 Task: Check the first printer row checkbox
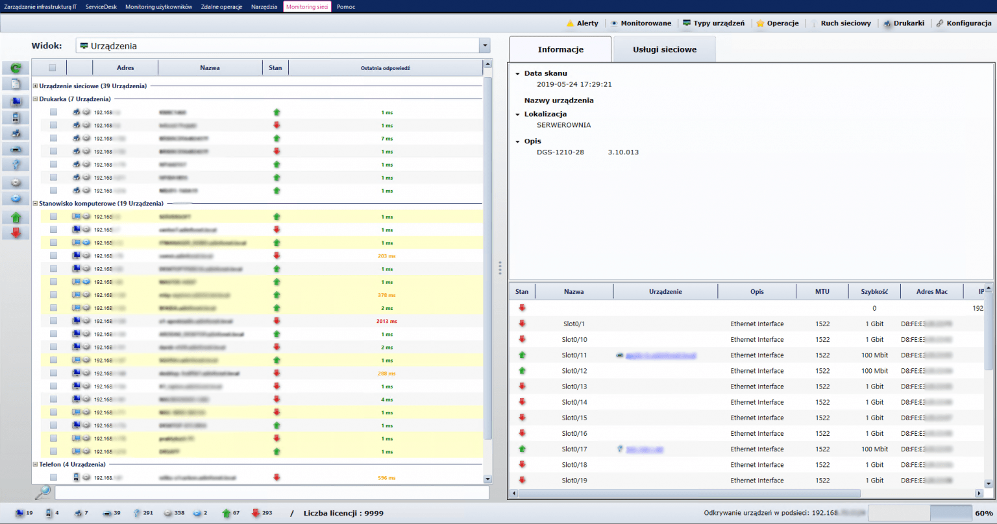pos(53,112)
